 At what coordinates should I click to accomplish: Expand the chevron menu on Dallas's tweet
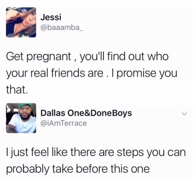[x=184, y=114]
